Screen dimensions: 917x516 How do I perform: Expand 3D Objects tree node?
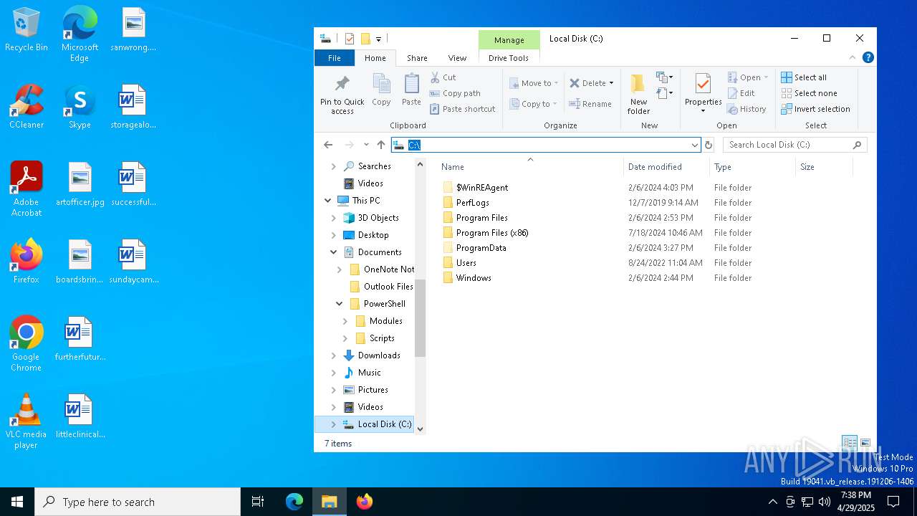[334, 218]
